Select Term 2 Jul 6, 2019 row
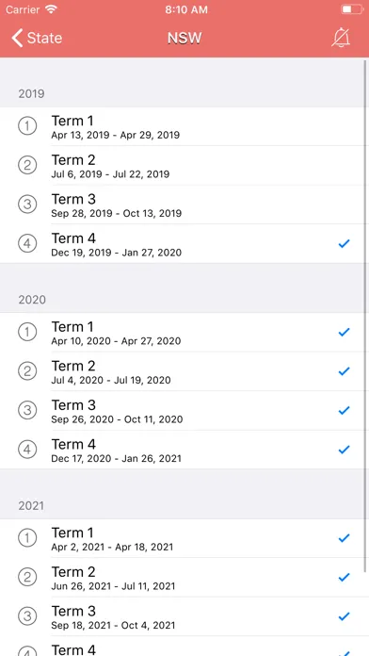369x656 pixels. tap(184, 166)
